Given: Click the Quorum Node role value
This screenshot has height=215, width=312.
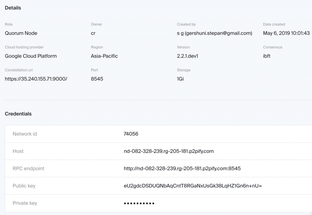Looking at the screenshot, I should (x=21, y=33).
